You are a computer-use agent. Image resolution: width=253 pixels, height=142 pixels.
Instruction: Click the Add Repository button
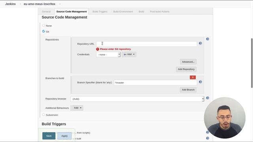[x=186, y=69]
